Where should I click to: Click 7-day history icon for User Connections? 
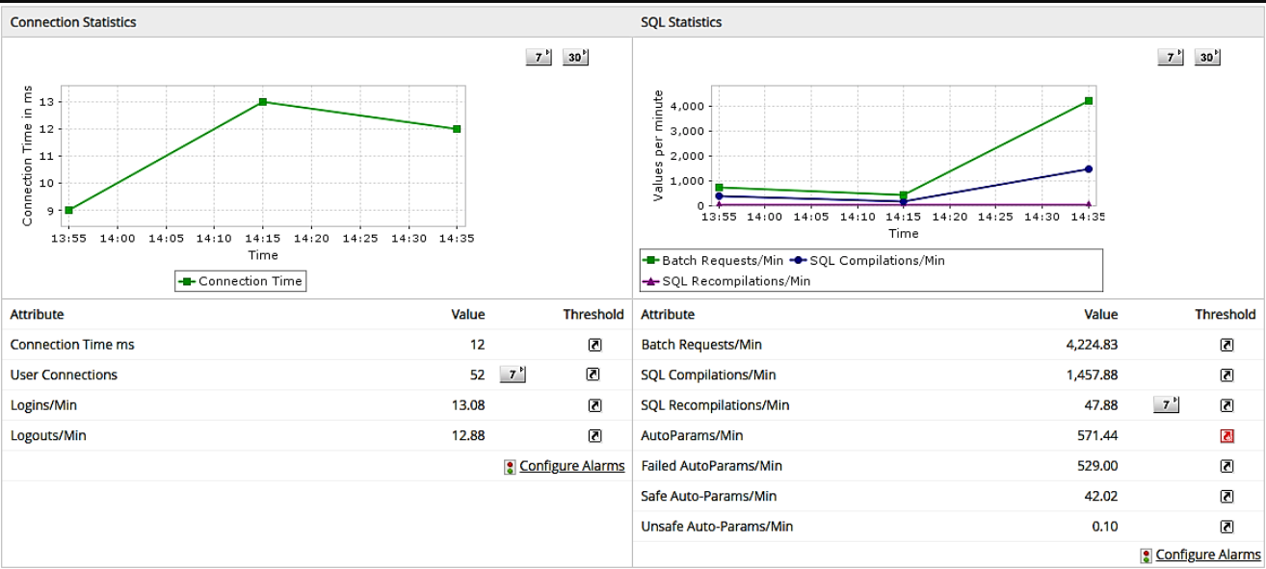click(x=513, y=375)
